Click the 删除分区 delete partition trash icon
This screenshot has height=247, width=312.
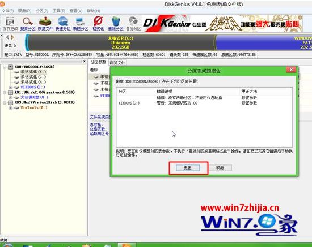point(116,24)
